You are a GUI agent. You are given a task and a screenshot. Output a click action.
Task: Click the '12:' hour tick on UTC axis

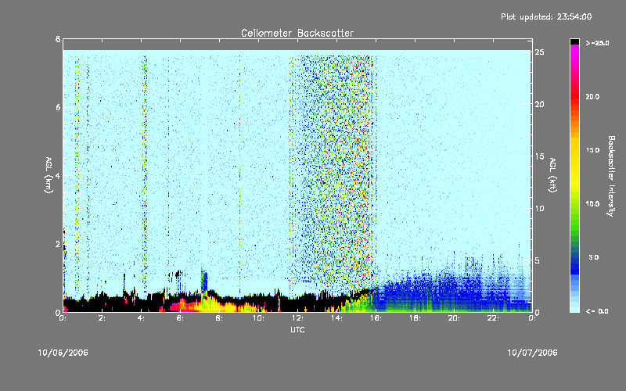pyautogui.click(x=297, y=318)
